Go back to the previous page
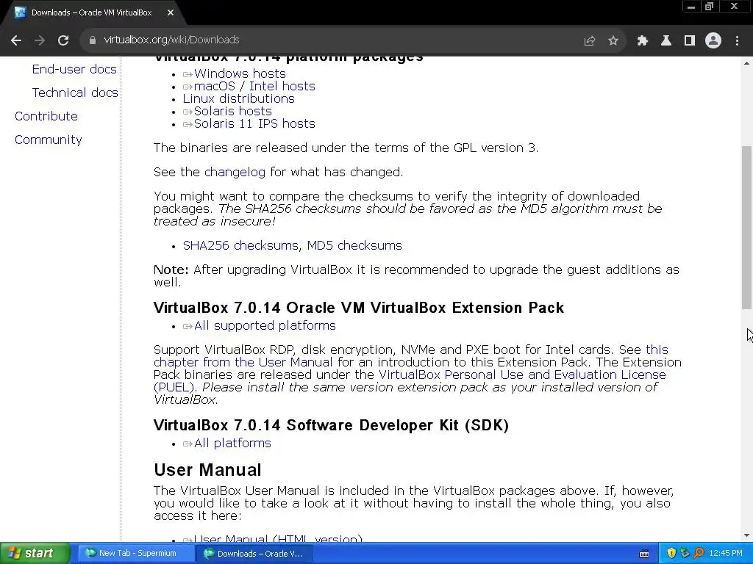The image size is (753, 564). pos(16,40)
